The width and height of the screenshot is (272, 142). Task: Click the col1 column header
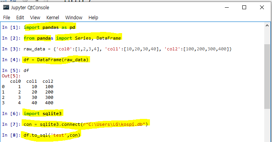pyautogui.click(x=32, y=81)
